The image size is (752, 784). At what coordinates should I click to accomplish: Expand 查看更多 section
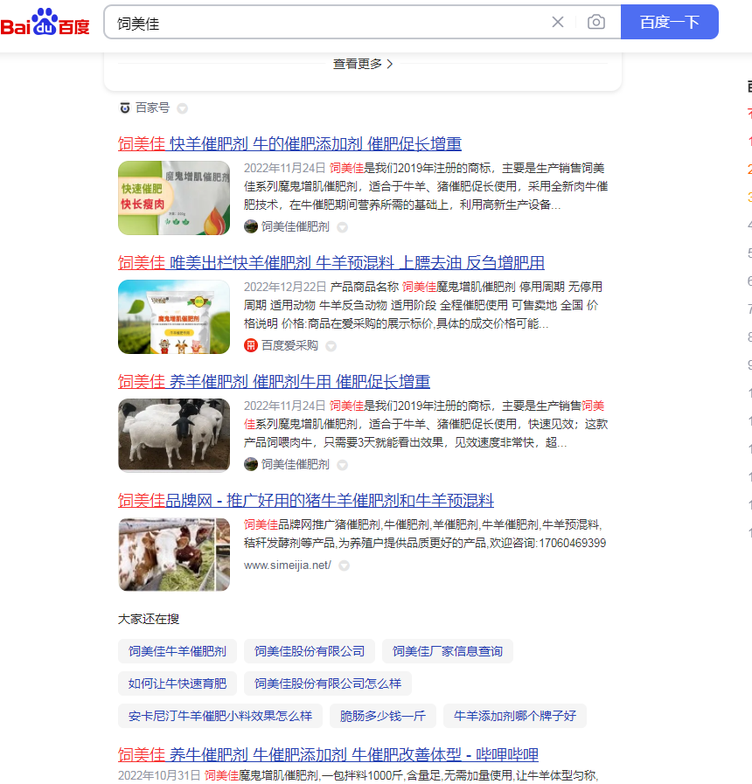click(363, 64)
